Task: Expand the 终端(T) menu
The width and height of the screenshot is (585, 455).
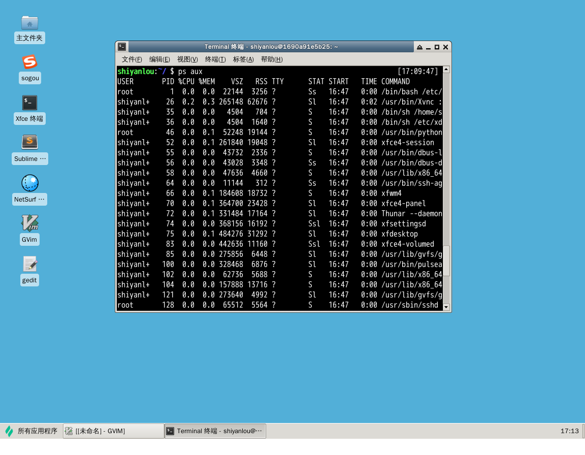Action: [215, 59]
